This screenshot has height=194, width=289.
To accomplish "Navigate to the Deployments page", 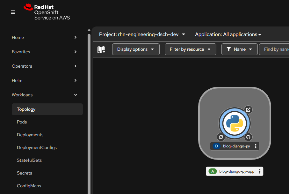I will coord(30,135).
